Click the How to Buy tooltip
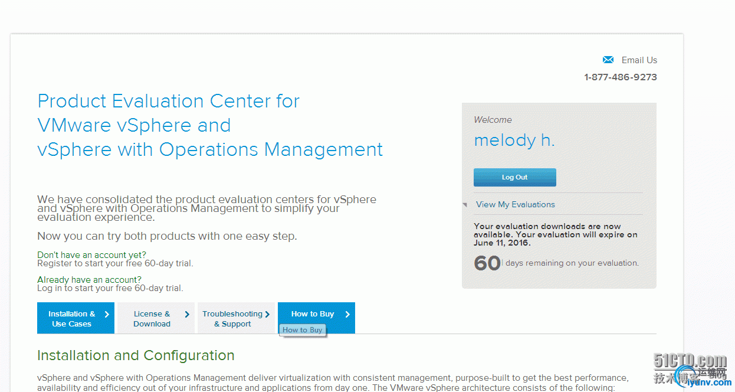The image size is (735, 392). (303, 330)
